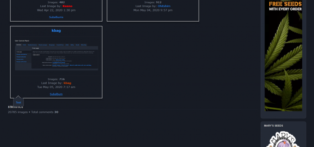Click the 20785 images statistic

coord(18,112)
